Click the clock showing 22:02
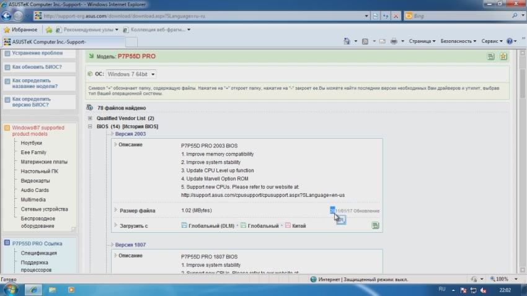 (505, 290)
